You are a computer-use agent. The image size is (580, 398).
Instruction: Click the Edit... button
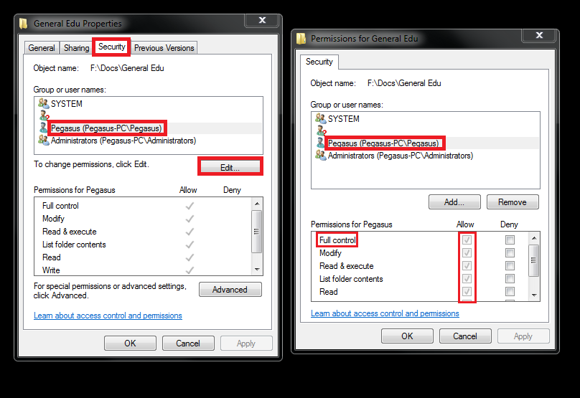coord(230,167)
